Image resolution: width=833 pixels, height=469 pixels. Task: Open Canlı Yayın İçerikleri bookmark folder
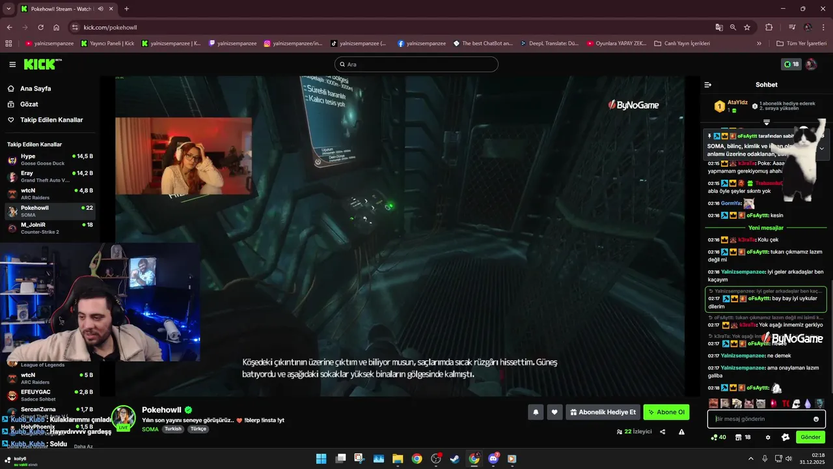[683, 44]
